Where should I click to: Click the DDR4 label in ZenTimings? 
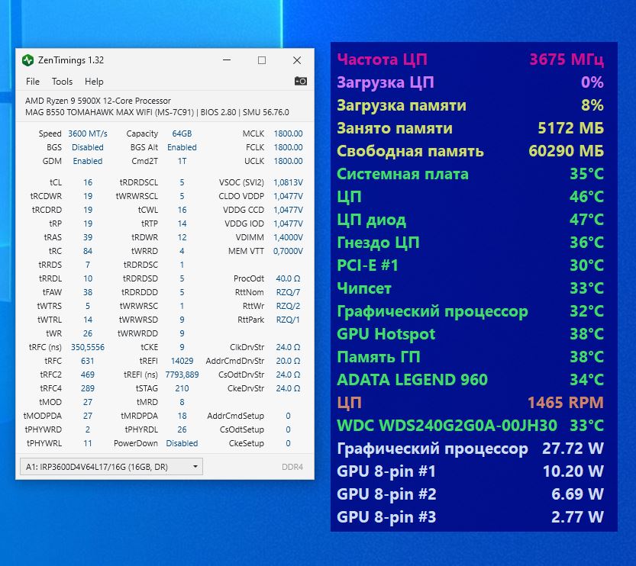[x=292, y=467]
